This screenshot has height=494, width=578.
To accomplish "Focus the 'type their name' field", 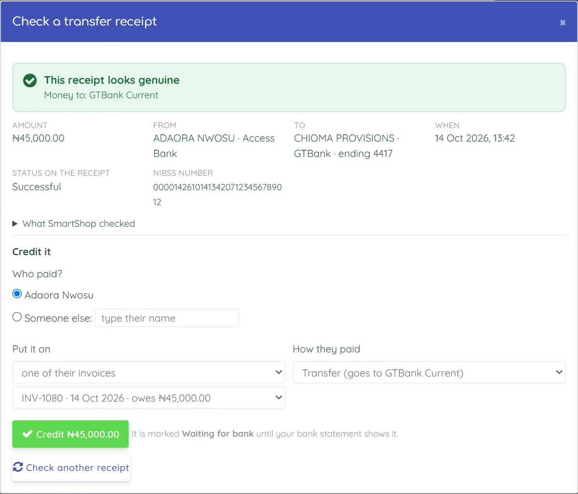I will (x=167, y=318).
